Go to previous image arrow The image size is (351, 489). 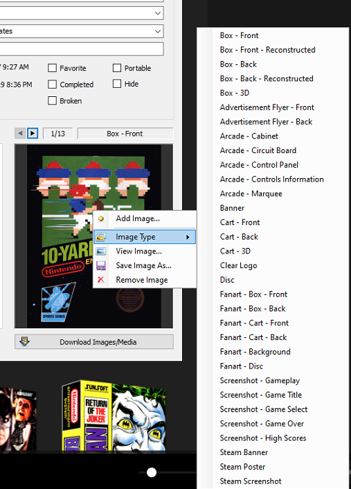tap(20, 134)
